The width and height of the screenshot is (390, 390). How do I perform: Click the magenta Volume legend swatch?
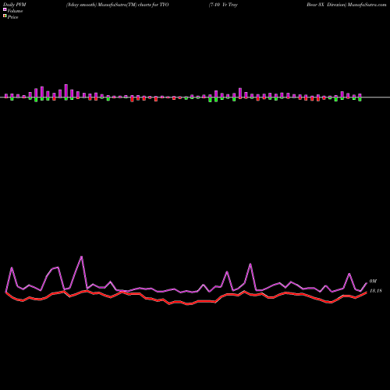coord(5,9)
